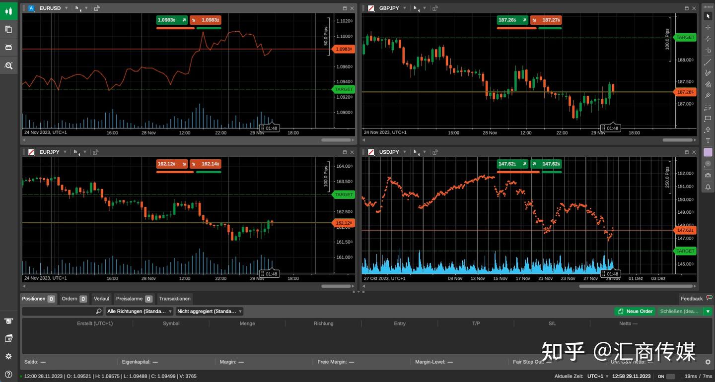Open the Trade application from left sidebar
This screenshot has height=382, width=715.
[8, 11]
